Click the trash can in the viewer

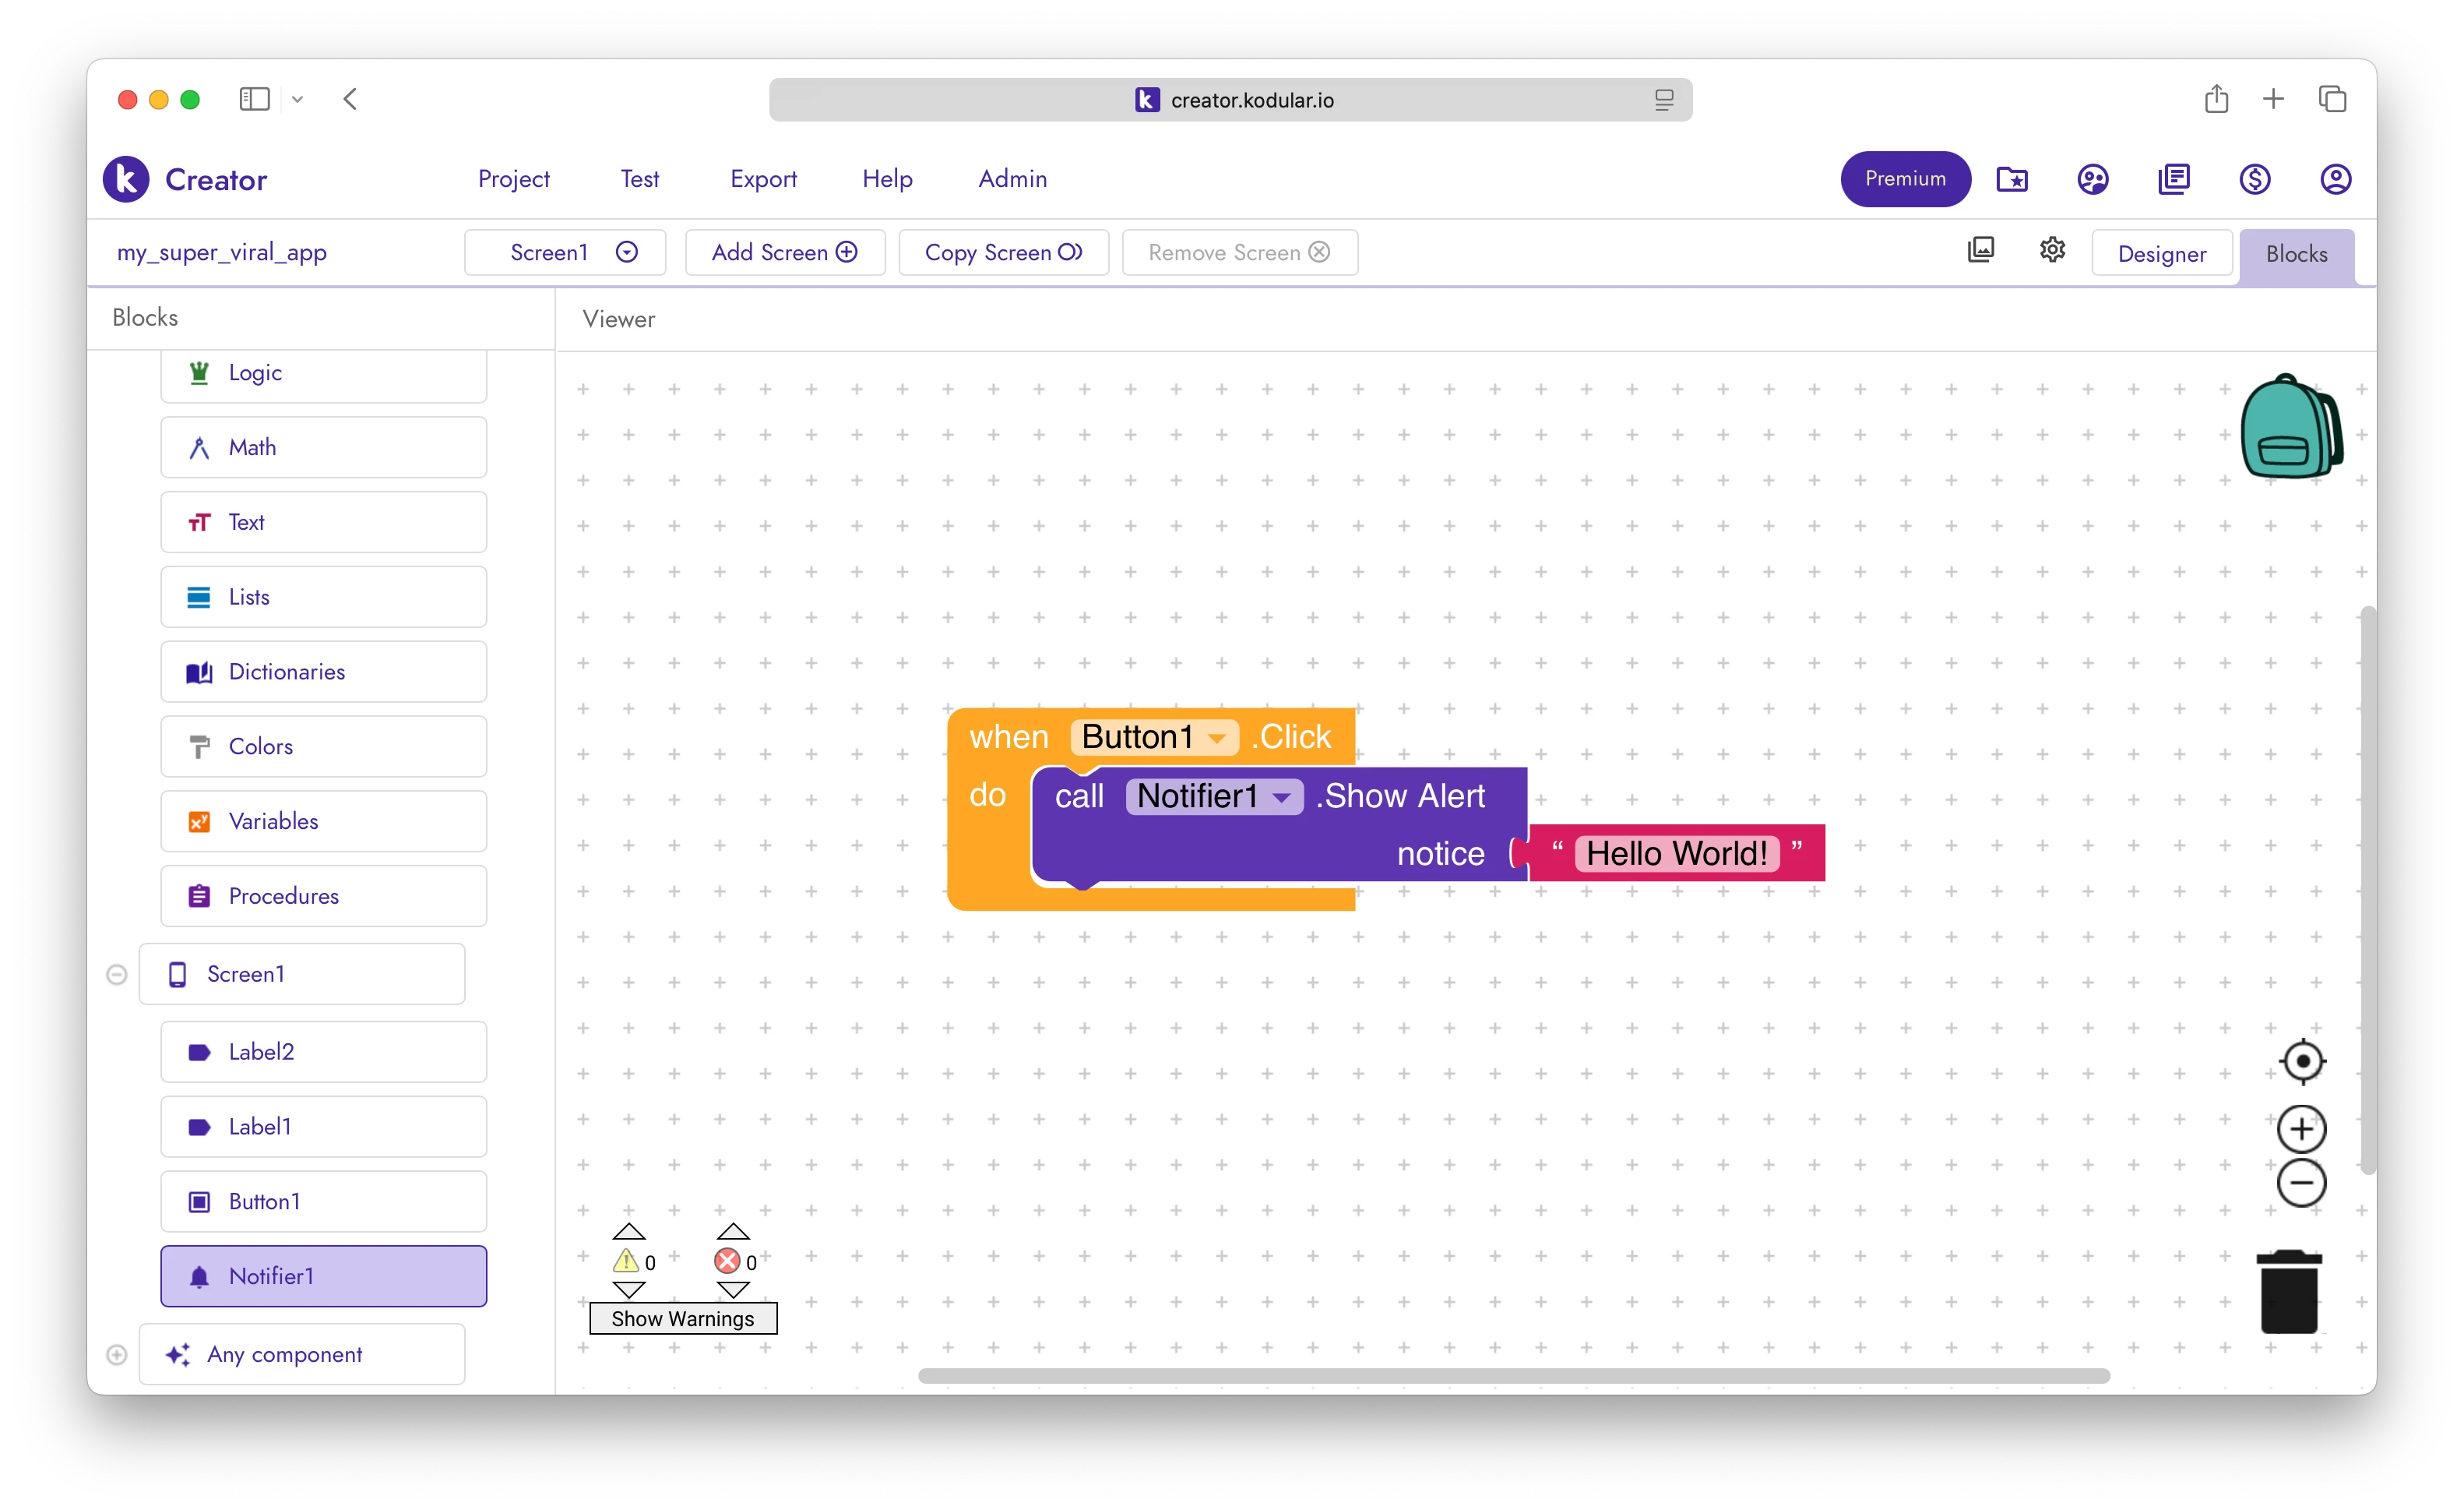(2290, 1289)
